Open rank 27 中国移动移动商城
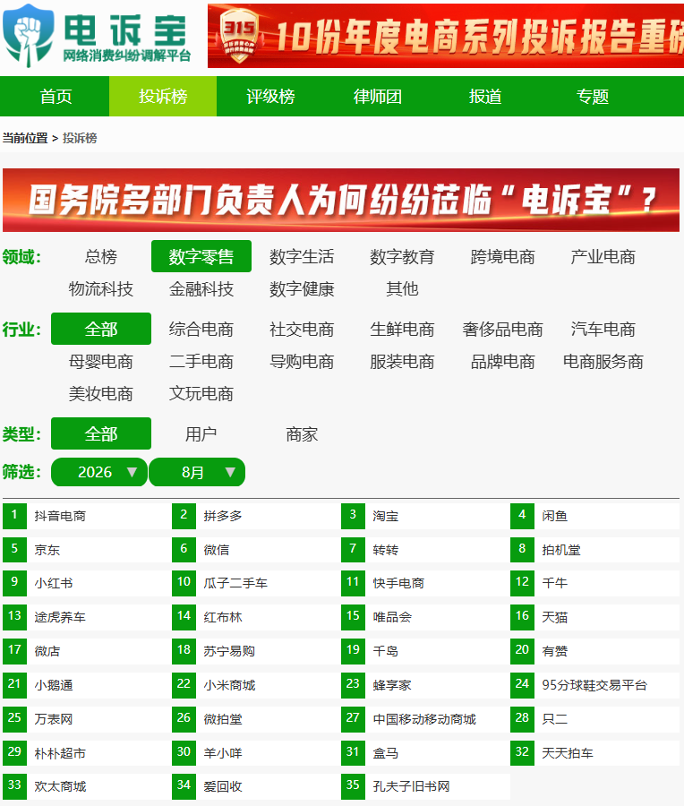Viewport: 684px width, 806px height. 424,719
